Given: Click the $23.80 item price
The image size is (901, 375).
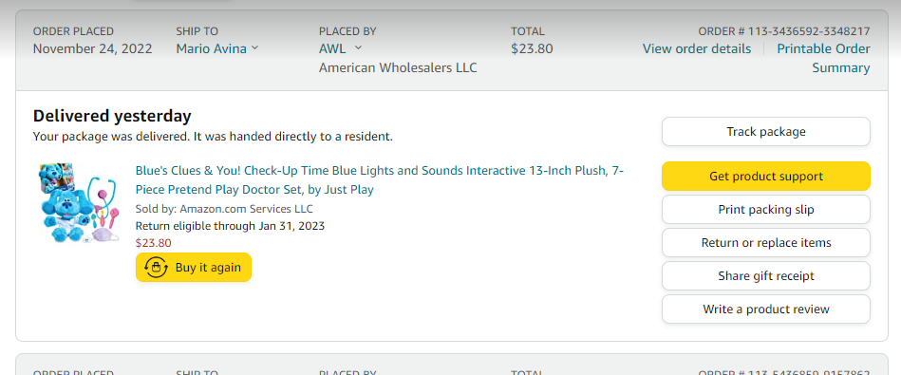Looking at the screenshot, I should 154,243.
